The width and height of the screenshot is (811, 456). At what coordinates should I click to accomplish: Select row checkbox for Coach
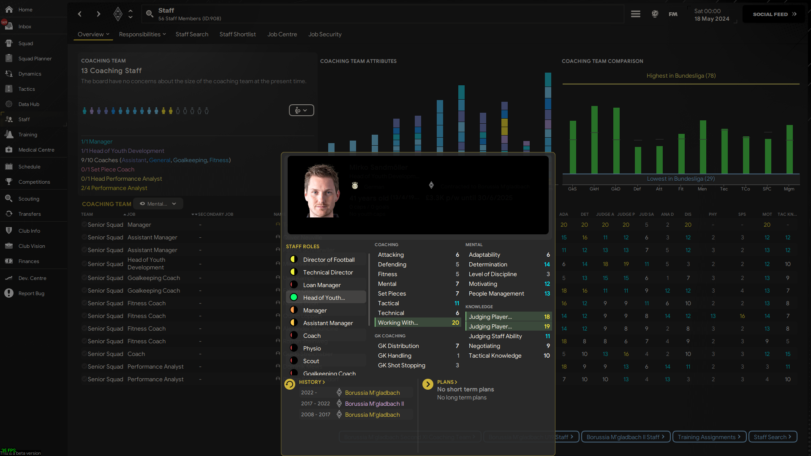[x=84, y=354]
